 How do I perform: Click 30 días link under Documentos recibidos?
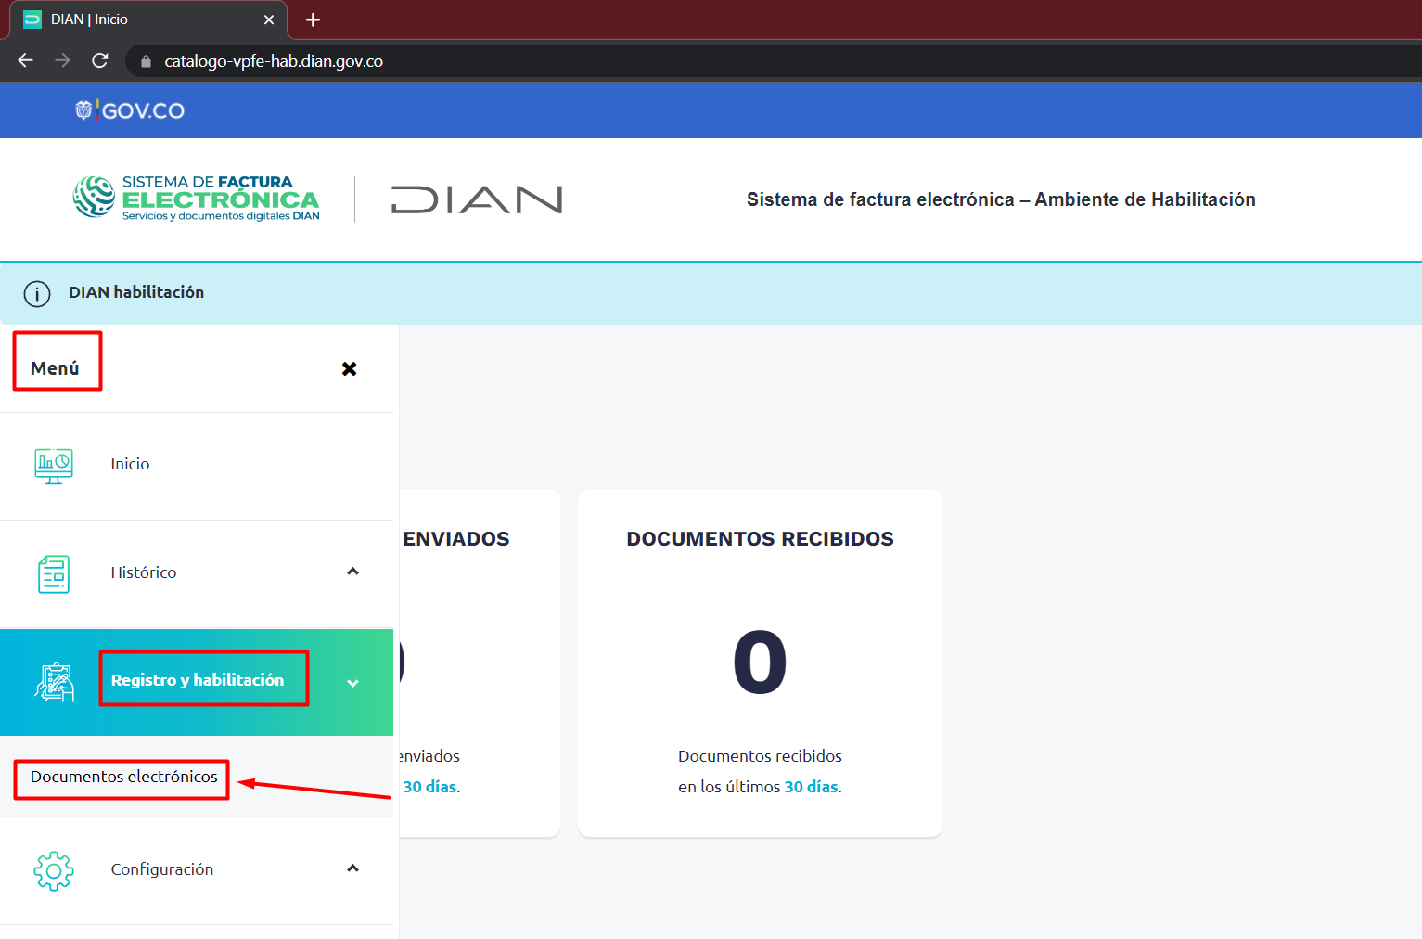(x=812, y=787)
